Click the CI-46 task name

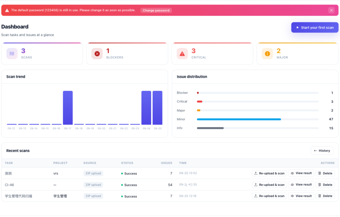click(9, 185)
